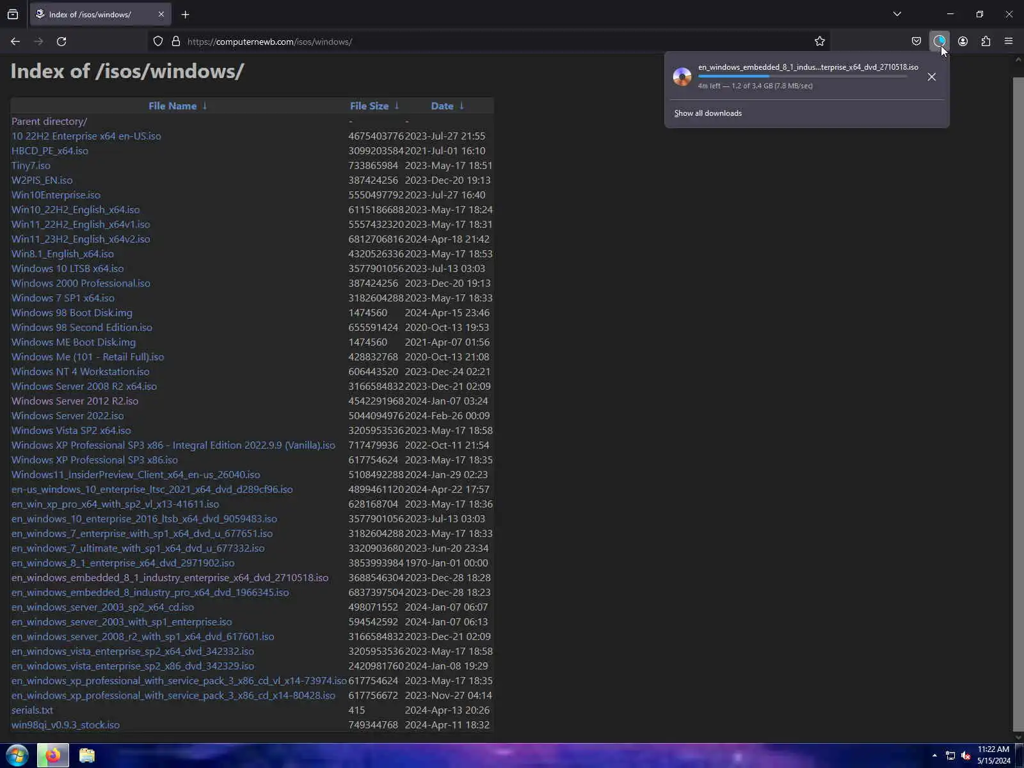Open the Firefox View button in tab bar
Image resolution: width=1024 pixels, height=768 pixels.
13,14
